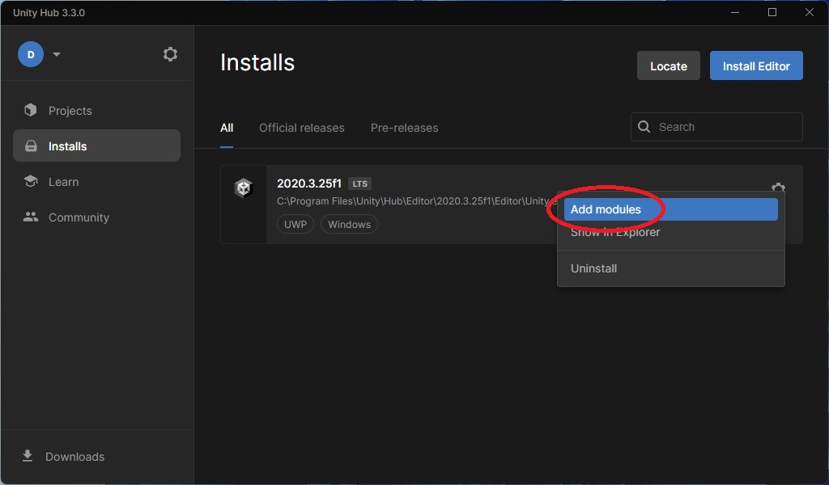829x485 pixels.
Task: Click the Unity Hub 3.3.0 title
Action: pyautogui.click(x=49, y=13)
